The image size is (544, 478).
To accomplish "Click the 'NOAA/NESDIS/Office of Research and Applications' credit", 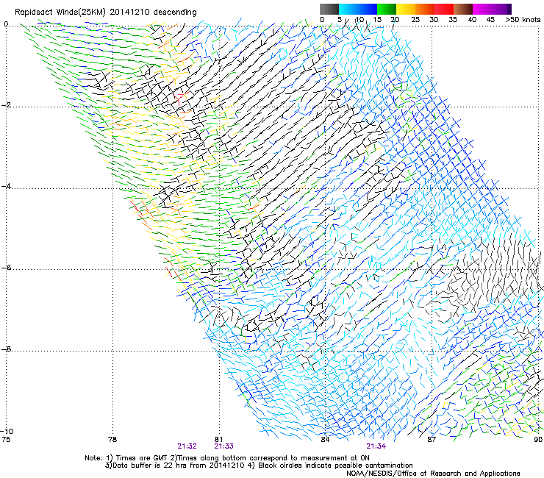I will tap(433, 474).
